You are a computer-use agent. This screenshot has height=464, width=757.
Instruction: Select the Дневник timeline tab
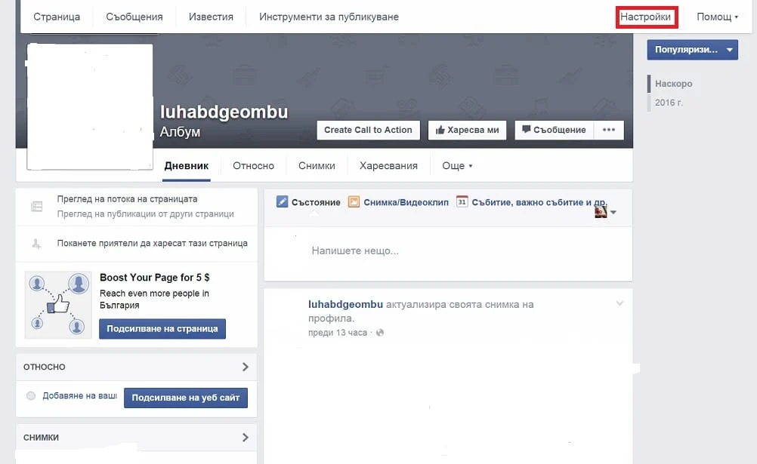point(187,166)
